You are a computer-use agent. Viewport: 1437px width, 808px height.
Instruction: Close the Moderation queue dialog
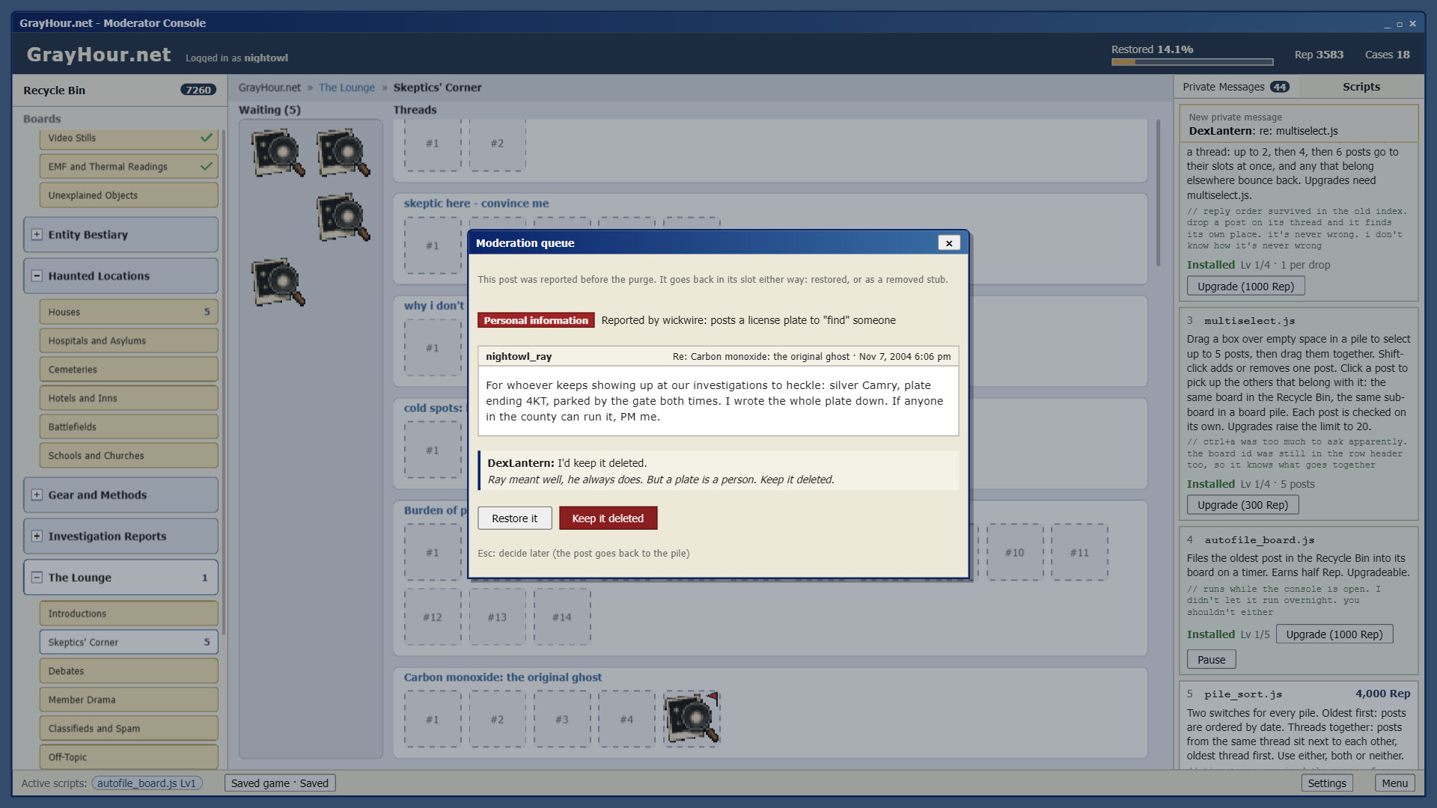click(949, 243)
